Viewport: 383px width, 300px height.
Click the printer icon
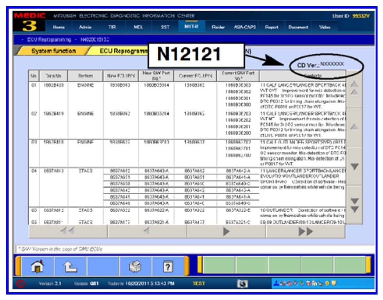[x=135, y=267]
